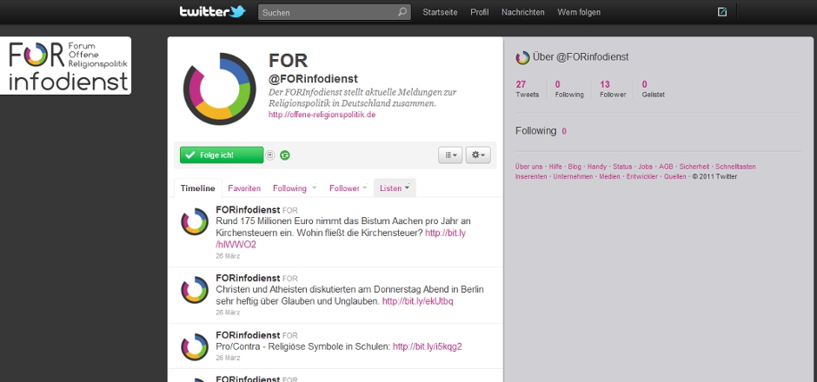
Task: Click the avatar of the Bistum Aachen tweet
Action: 195,222
